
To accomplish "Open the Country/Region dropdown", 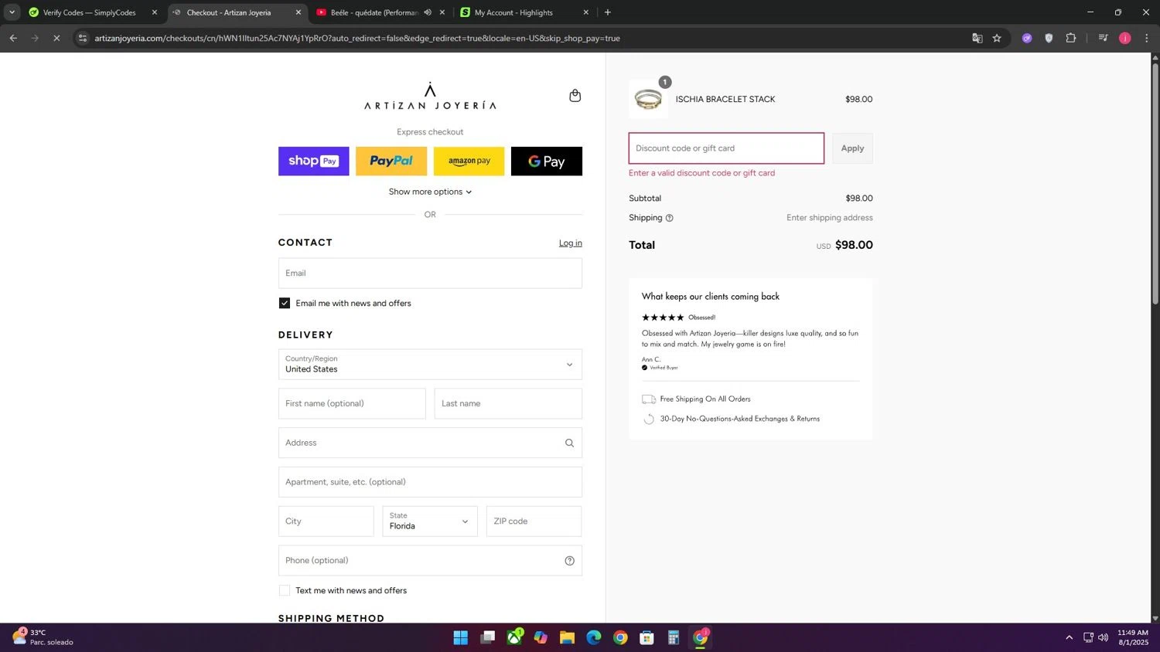I will 430,365.
